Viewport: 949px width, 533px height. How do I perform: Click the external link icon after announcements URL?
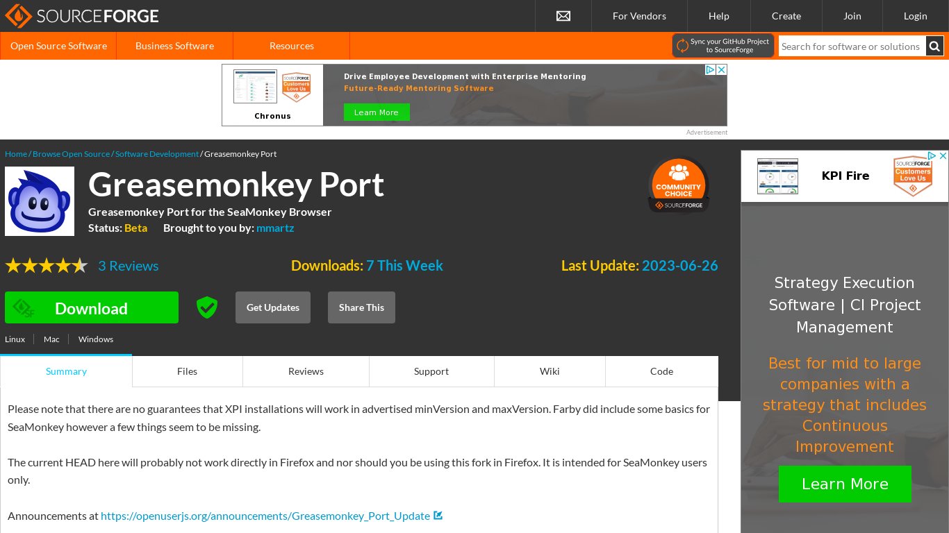[438, 516]
